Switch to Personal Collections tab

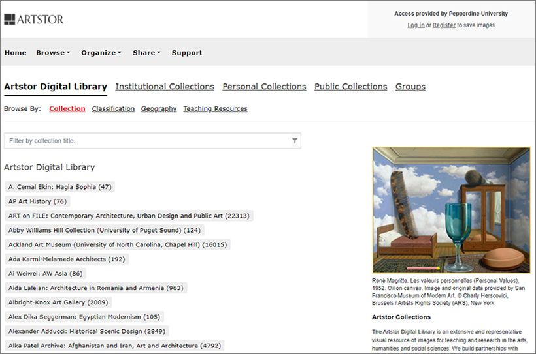tap(264, 87)
